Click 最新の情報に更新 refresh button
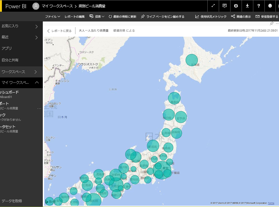This screenshot has height=207, width=279. click(122, 16)
